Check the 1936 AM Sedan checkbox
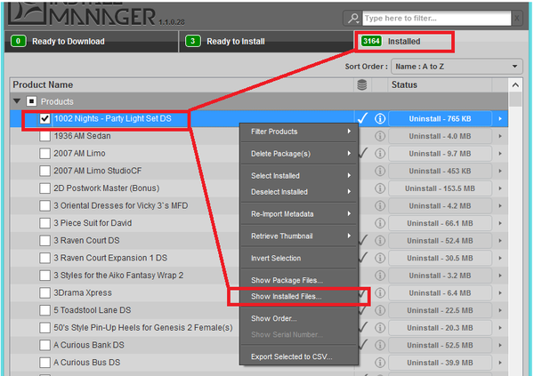The image size is (534, 376). 44,136
